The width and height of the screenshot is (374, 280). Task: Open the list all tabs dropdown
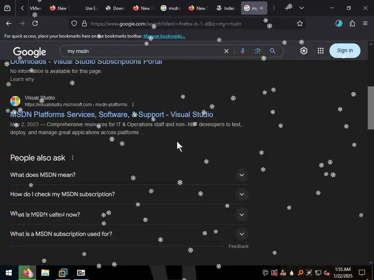coord(302,8)
